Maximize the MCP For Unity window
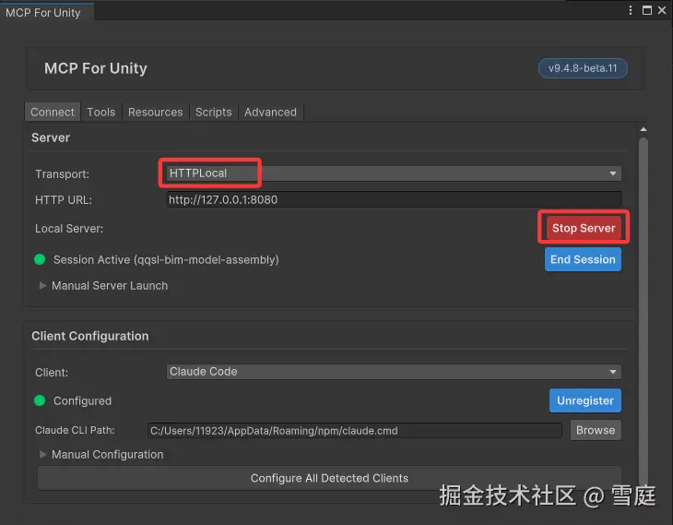673x525 pixels. click(647, 10)
